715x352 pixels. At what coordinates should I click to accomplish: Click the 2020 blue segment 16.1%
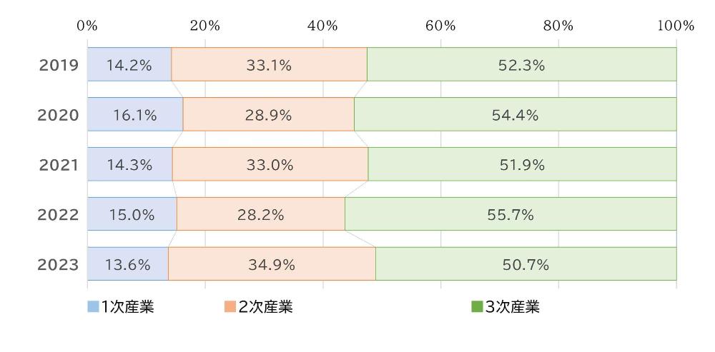coord(135,115)
